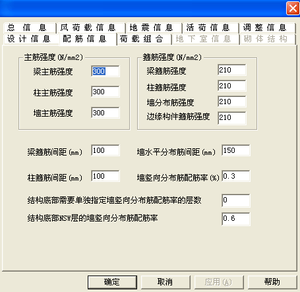Switch to the 设计信息 tab
This screenshot has height=292, width=300.
(31, 39)
